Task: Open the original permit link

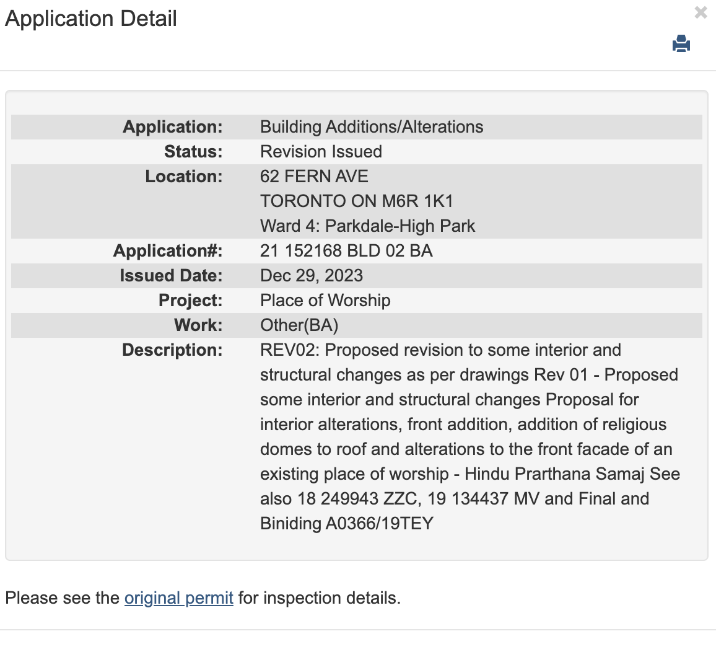Action: tap(178, 598)
